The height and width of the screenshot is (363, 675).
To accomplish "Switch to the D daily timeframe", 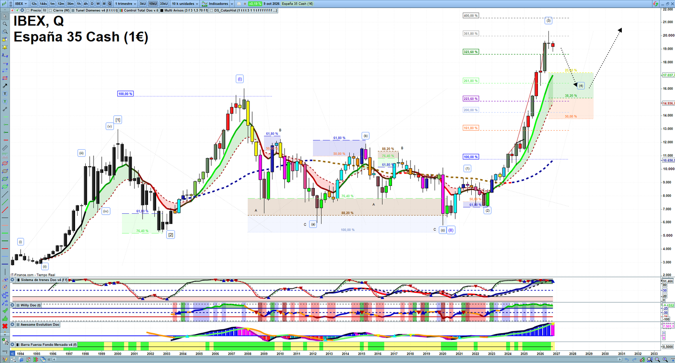I will [92, 3].
